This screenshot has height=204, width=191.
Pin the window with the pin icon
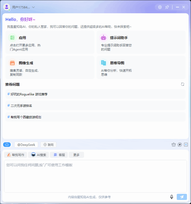click(167, 7)
